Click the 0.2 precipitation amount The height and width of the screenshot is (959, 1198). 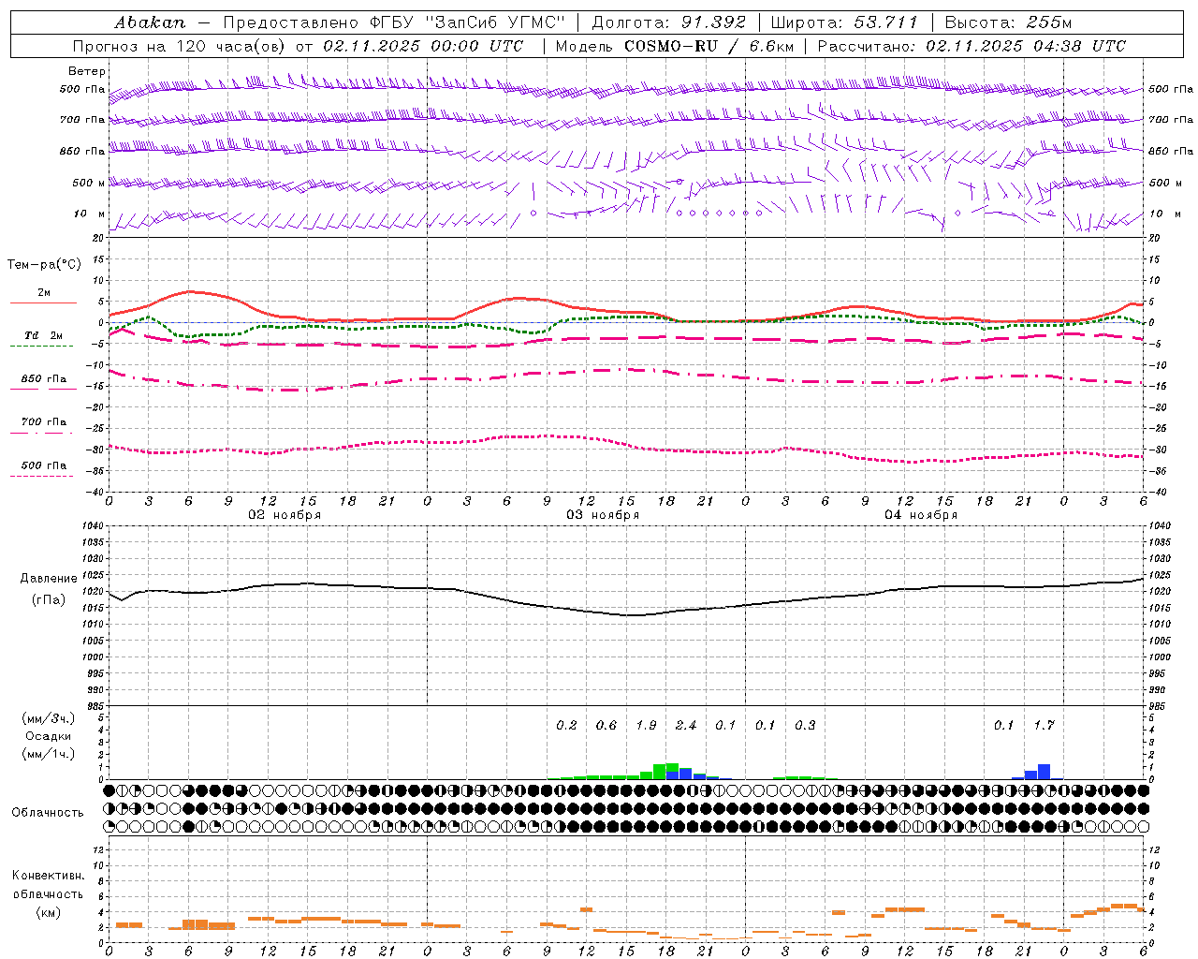(x=566, y=725)
